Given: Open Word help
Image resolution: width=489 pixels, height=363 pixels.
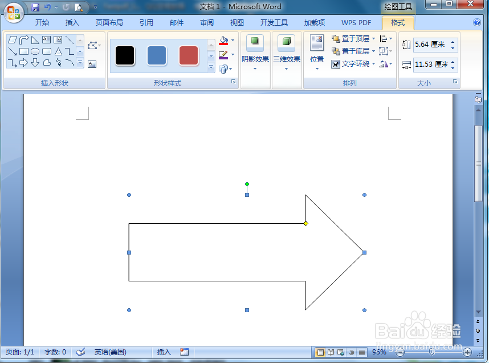Looking at the screenshot, I should pyautogui.click(x=477, y=22).
